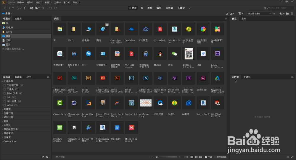
Task: Click the filter panel pin icon
Action: tap(43, 157)
